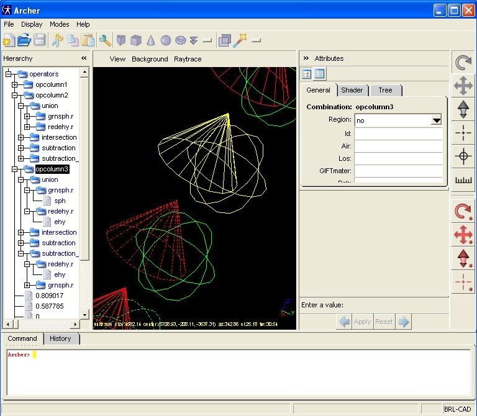477x416 pixels.
Task: Collapse the operators root node
Action: coord(9,74)
